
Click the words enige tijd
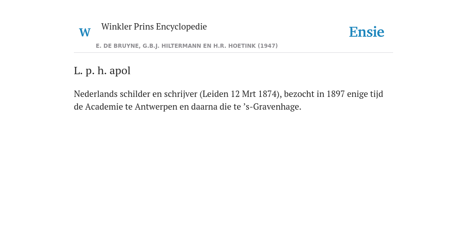pos(365,94)
